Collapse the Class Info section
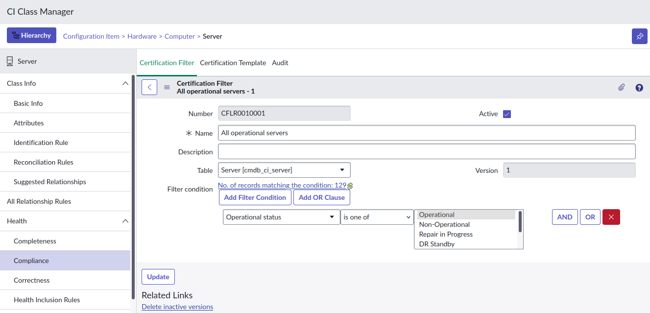This screenshot has width=650, height=313. [125, 83]
